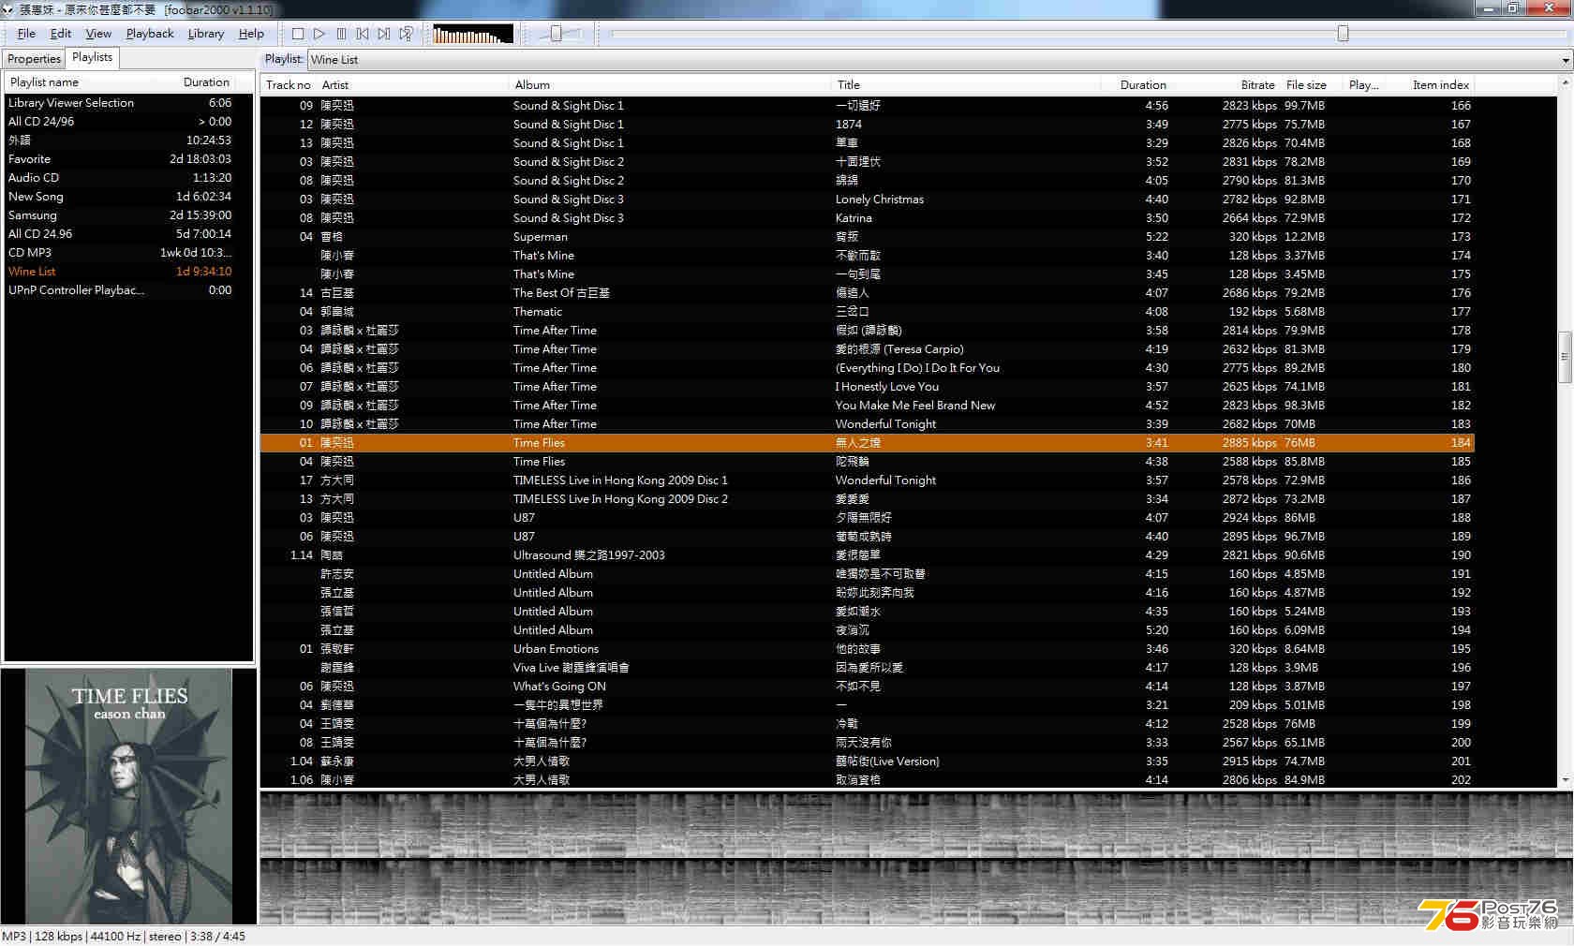
Task: Select Superman album row
Action: 868,237
